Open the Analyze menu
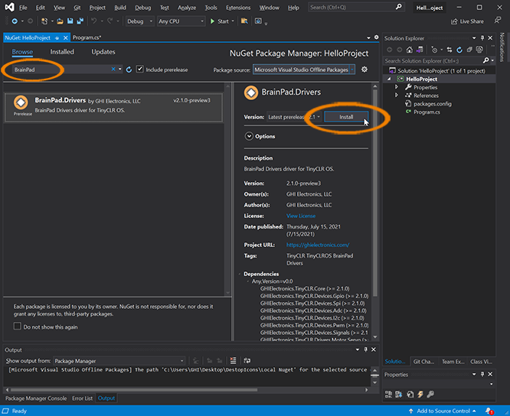Viewport: 510px width, 416px height. [x=187, y=8]
